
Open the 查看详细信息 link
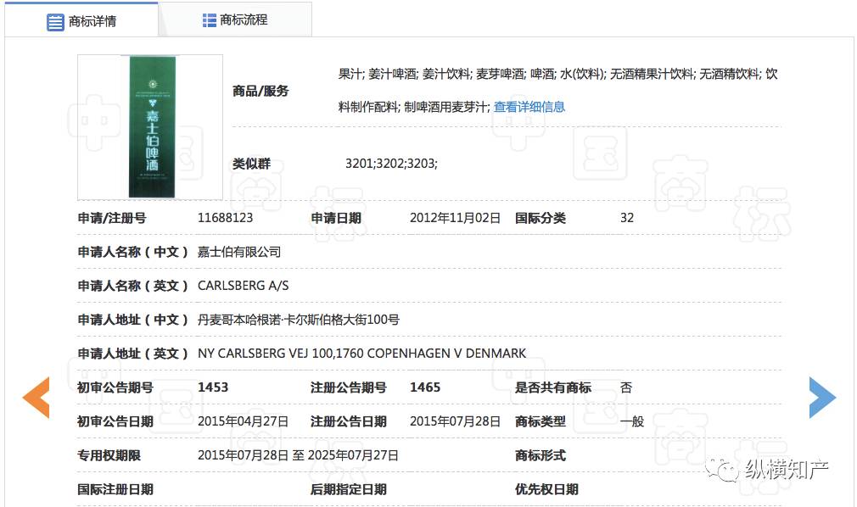pos(529,107)
